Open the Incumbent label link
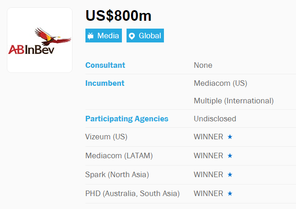 point(105,83)
